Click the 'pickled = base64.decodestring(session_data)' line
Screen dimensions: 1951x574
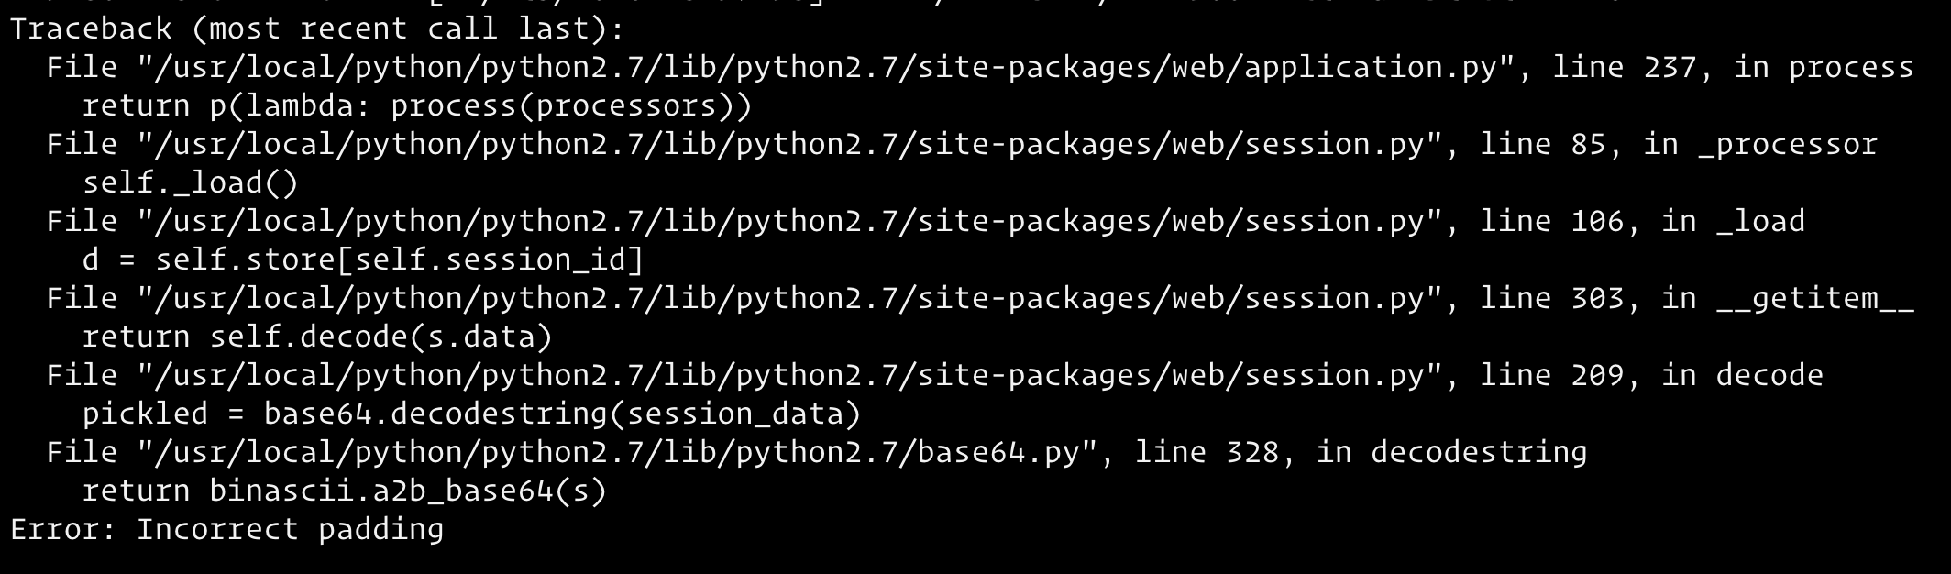tap(472, 414)
